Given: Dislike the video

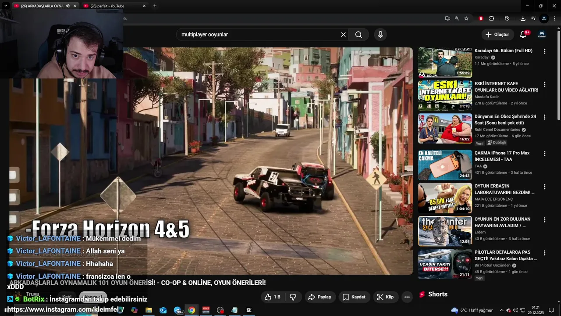Looking at the screenshot, I should click(x=293, y=297).
